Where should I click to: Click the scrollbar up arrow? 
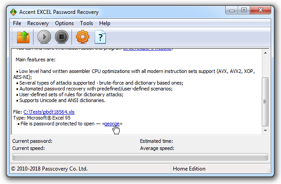pyautogui.click(x=265, y=53)
